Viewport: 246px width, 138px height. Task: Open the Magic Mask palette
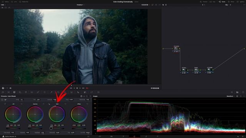(x=71, y=92)
